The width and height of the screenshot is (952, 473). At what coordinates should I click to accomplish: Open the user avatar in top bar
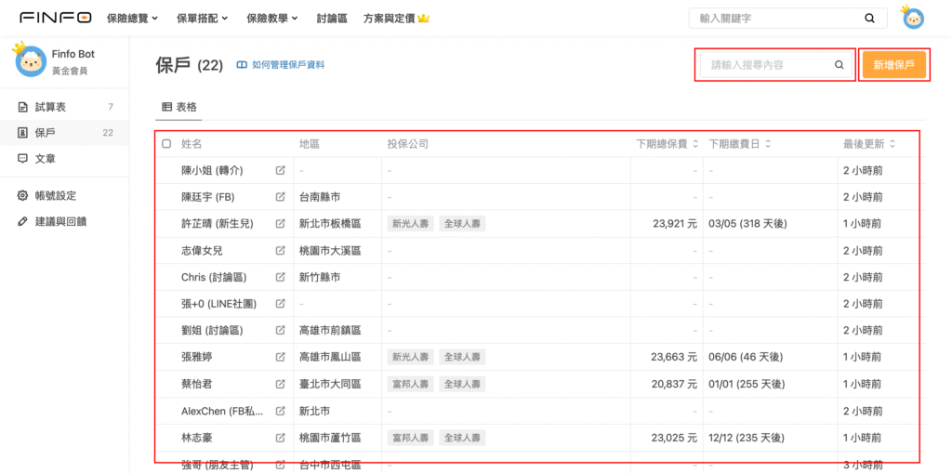click(913, 18)
